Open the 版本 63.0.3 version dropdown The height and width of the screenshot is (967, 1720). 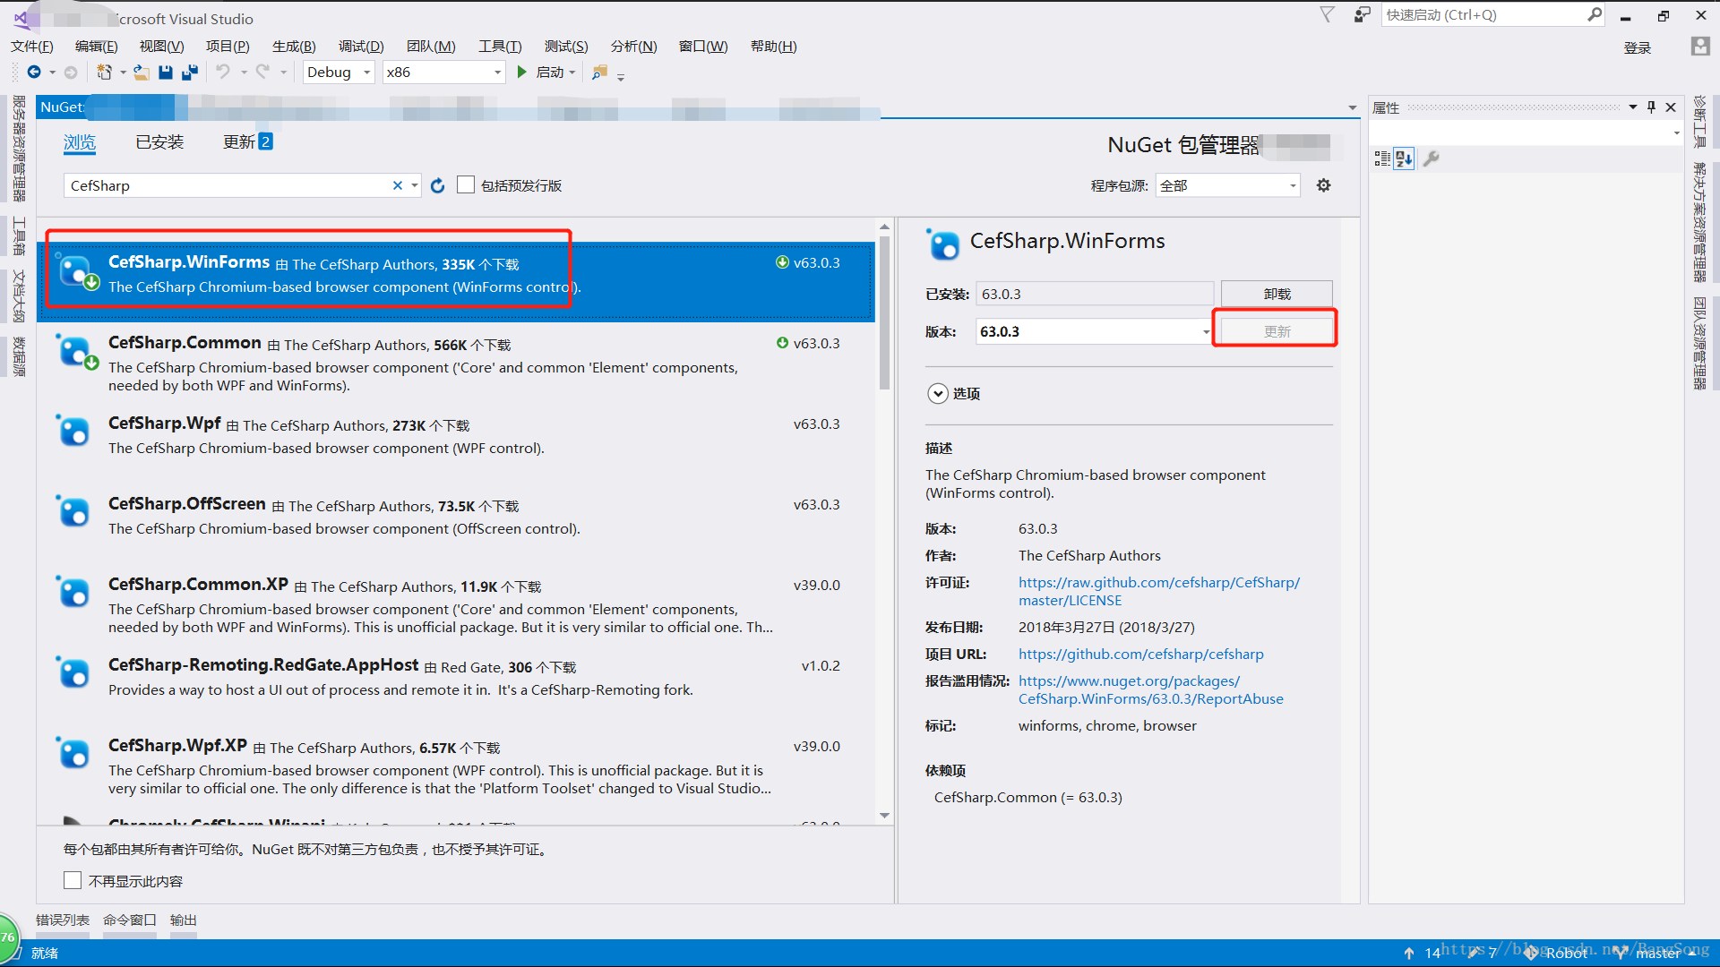pos(1206,331)
